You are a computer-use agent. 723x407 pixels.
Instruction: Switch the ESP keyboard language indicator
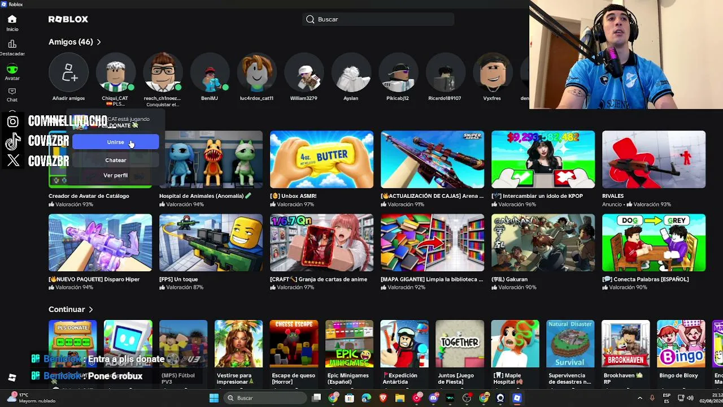(x=667, y=398)
